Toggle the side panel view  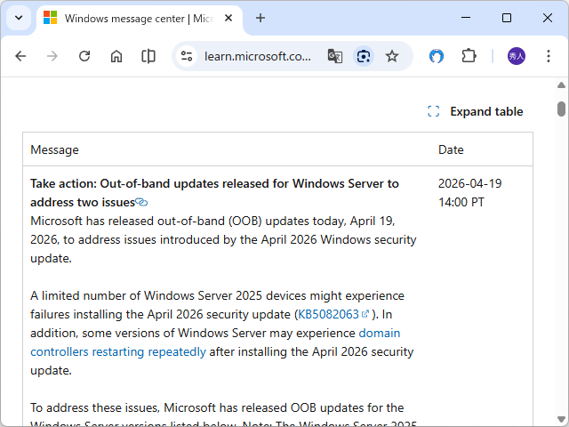pos(148,56)
